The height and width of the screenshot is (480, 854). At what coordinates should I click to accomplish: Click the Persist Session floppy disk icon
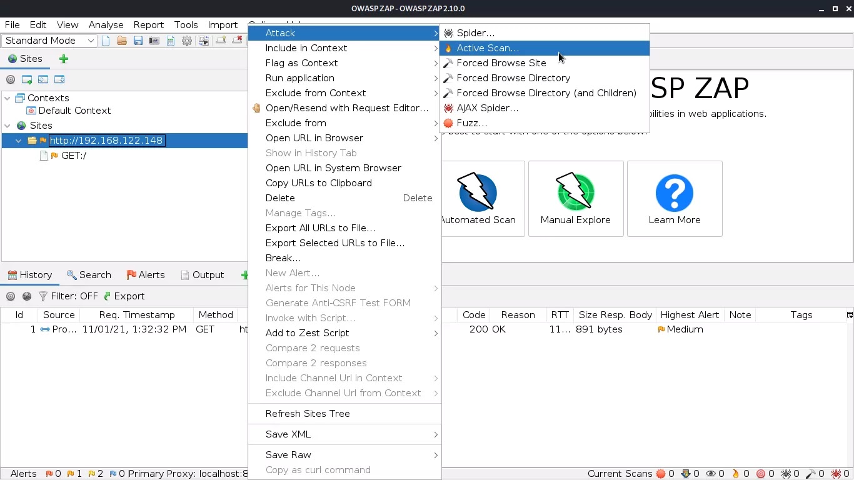pos(138,41)
